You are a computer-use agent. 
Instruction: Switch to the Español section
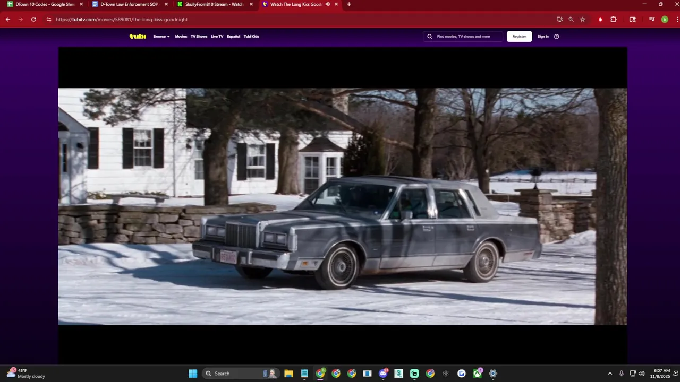tap(233, 37)
